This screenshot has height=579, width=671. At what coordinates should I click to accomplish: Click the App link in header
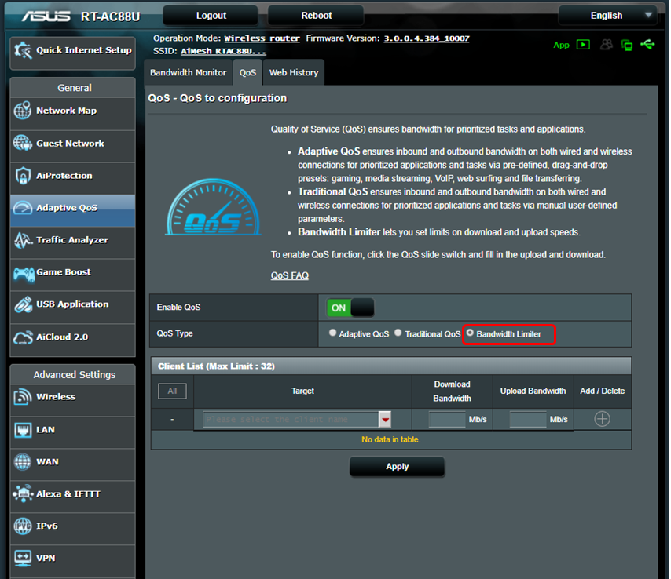[x=562, y=46]
